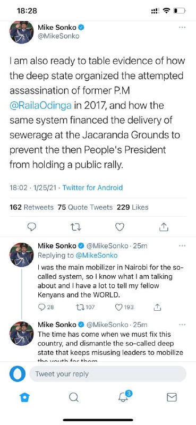View the 162 Retweets list
Screen dimensions: 196x425
point(31,207)
